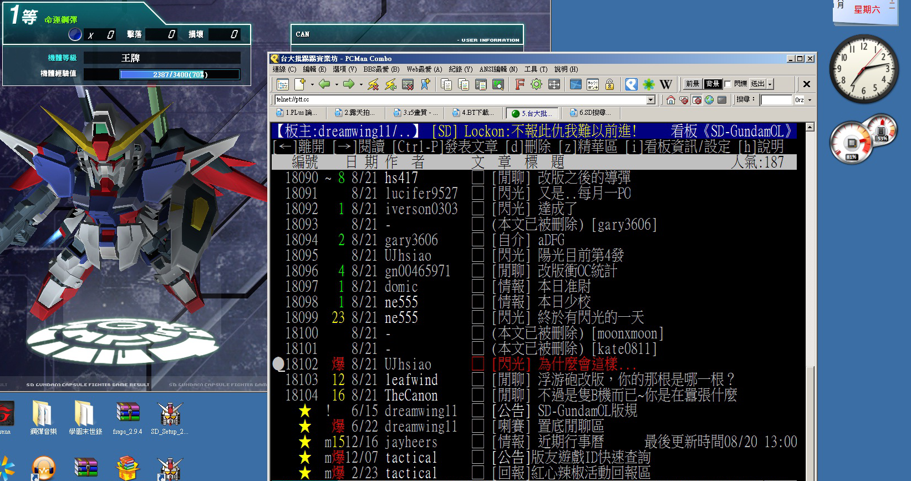The height and width of the screenshot is (481, 911).
Task: Click the green asterisk star icon
Action: [x=648, y=84]
